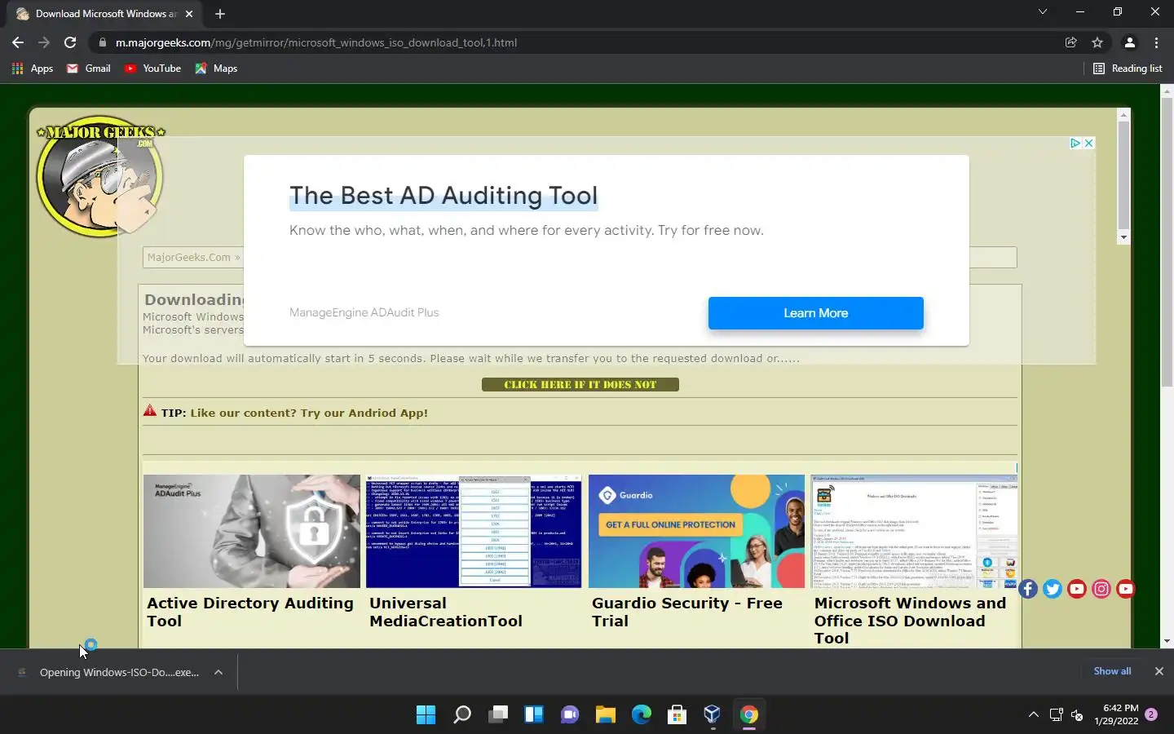Open the Guardio Security thumbnail
The width and height of the screenshot is (1174, 734).
696,531
